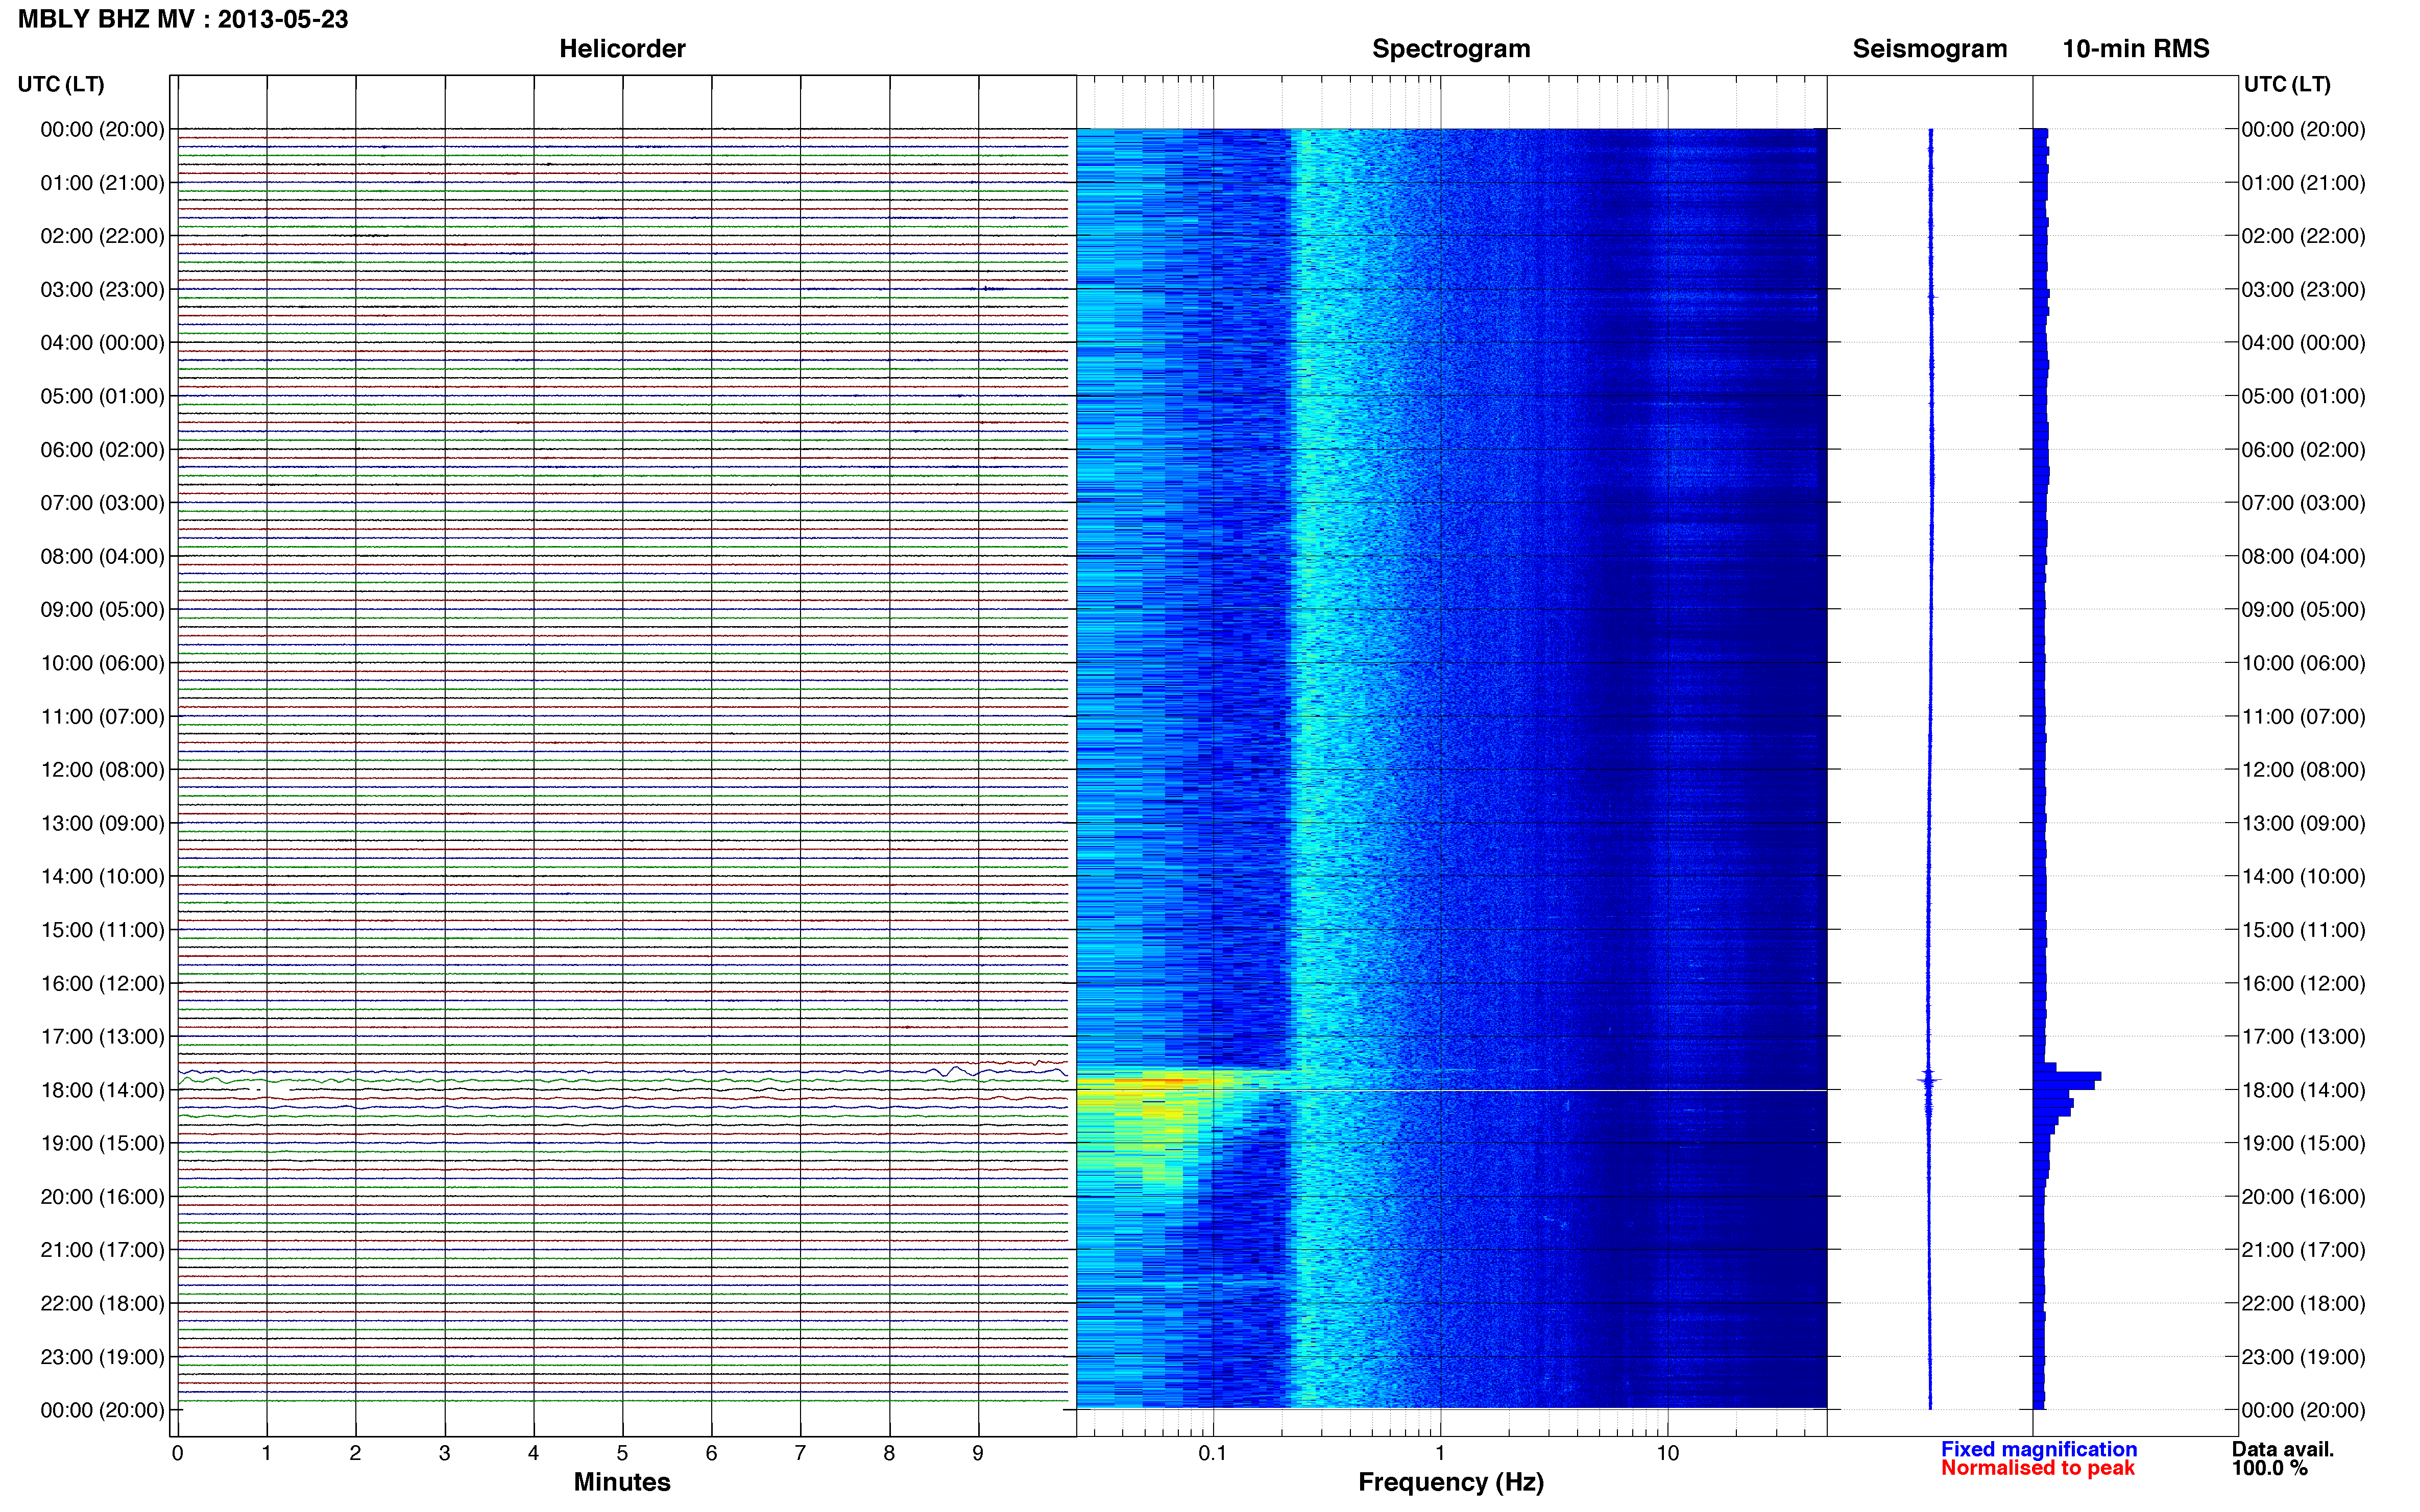Click the "UTC (LT)" label on the left axis
The height and width of the screenshot is (1512, 2420).
pos(61,84)
